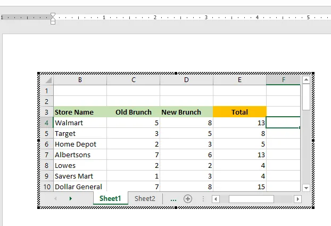Click the orange Total header cell
This screenshot has height=226, width=331.
(239, 112)
